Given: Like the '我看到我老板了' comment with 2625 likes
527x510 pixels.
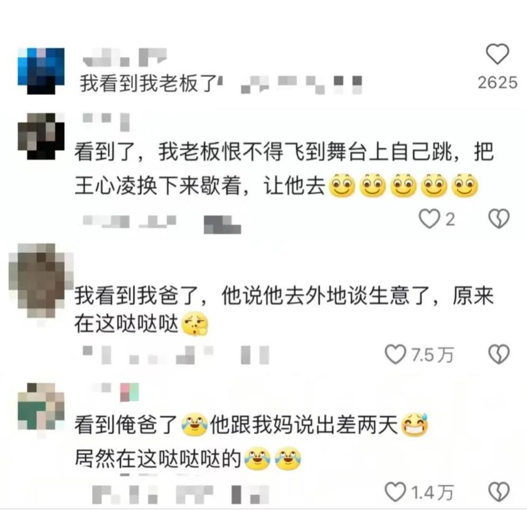Looking at the screenshot, I should point(498,54).
